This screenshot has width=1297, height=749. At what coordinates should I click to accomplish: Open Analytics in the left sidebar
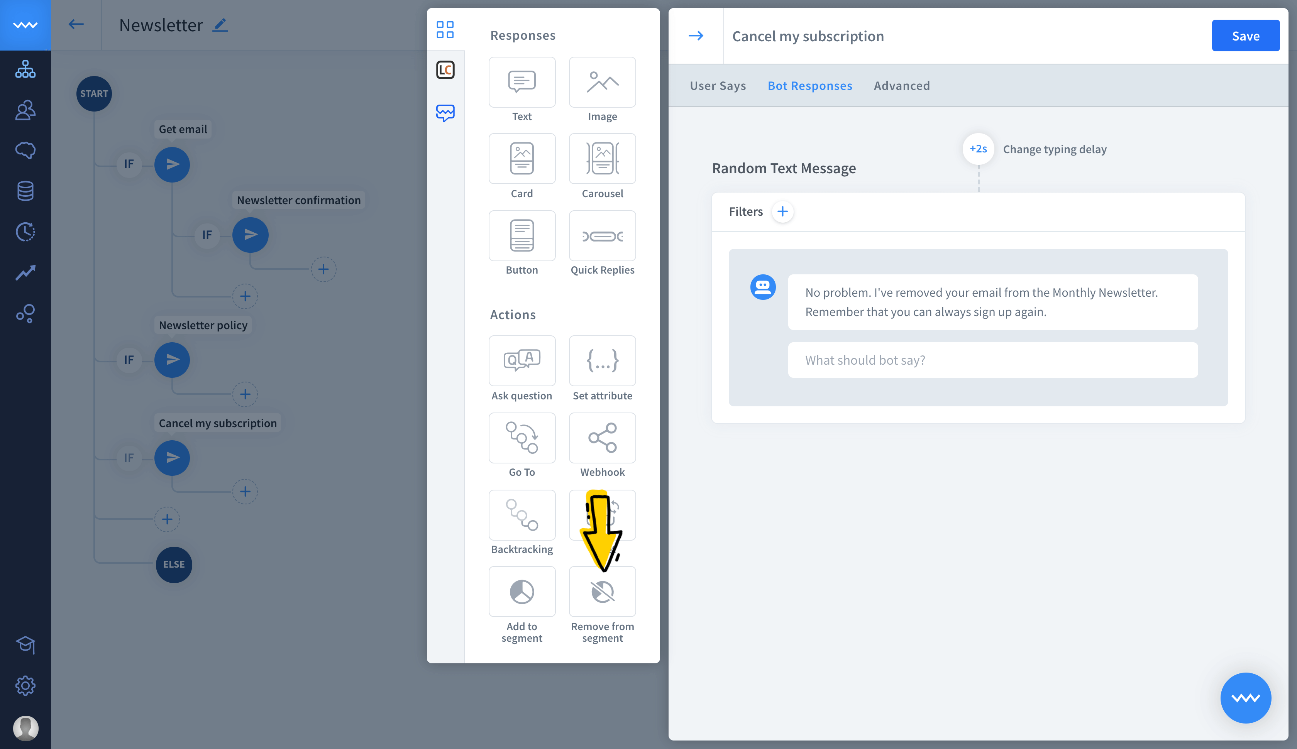coord(25,273)
